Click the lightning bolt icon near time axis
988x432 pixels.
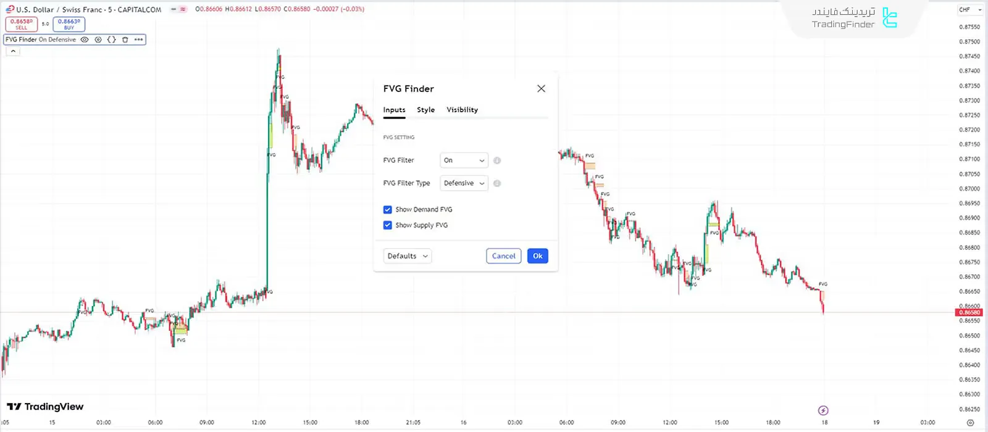(x=823, y=410)
